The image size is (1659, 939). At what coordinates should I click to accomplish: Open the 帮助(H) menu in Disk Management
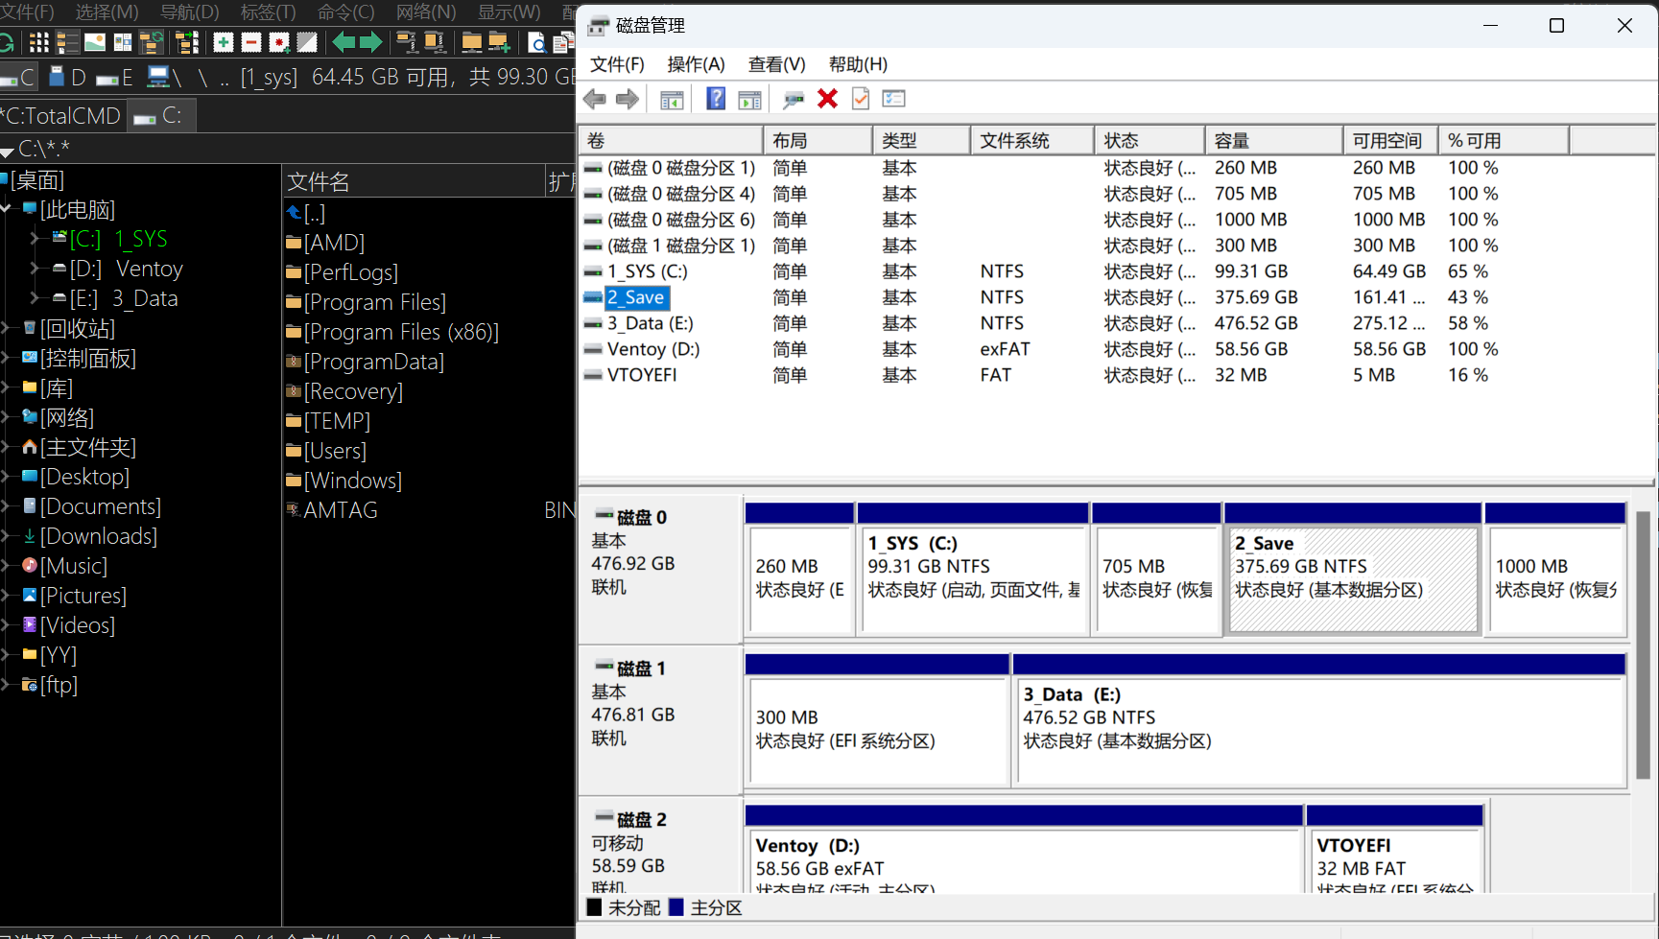pos(858,64)
